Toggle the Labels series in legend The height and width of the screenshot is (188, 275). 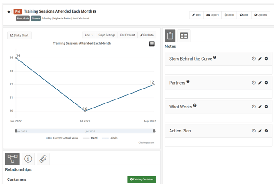pos(110,138)
